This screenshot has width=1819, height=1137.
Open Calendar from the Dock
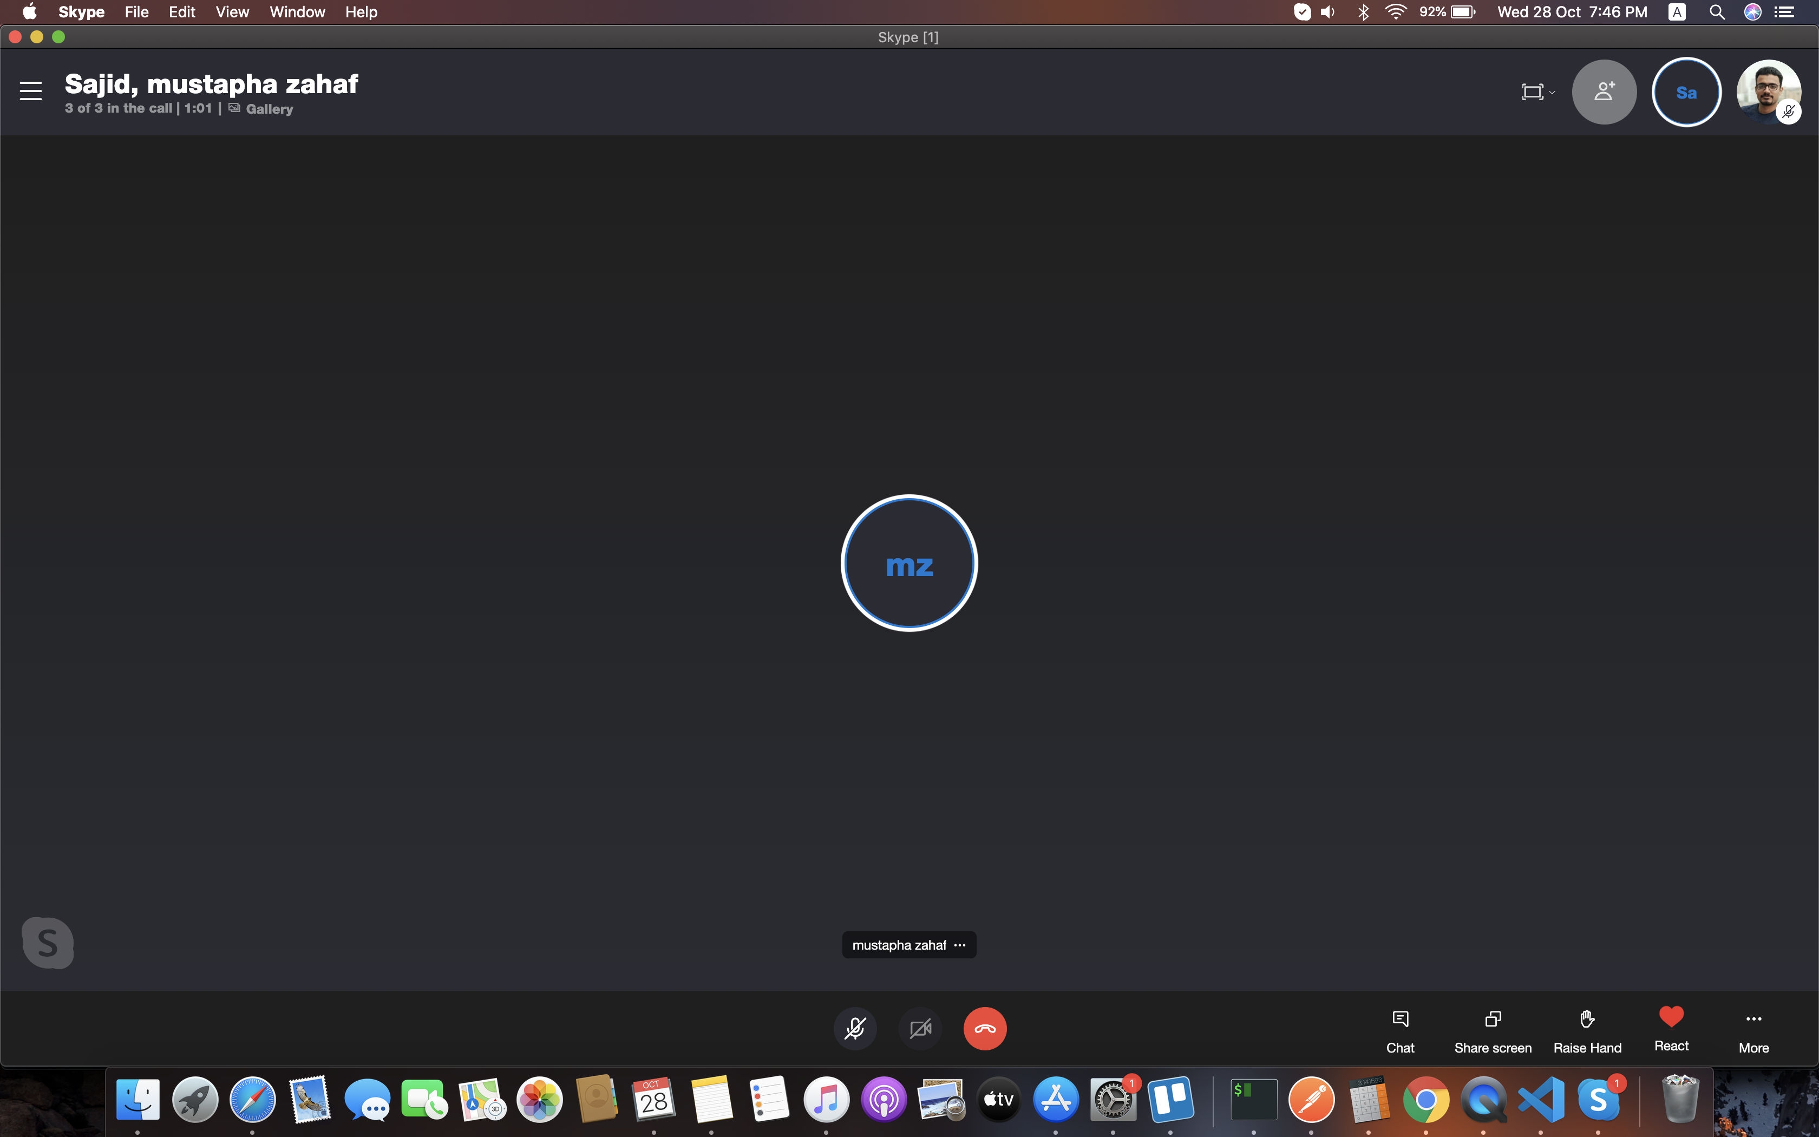coord(654,1100)
